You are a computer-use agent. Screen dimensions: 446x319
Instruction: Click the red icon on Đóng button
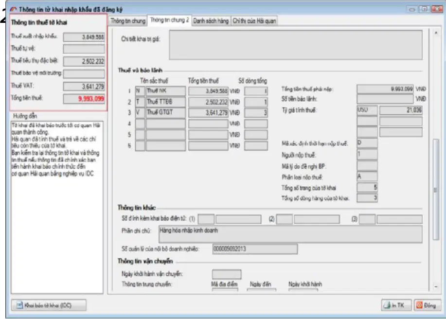(419, 305)
